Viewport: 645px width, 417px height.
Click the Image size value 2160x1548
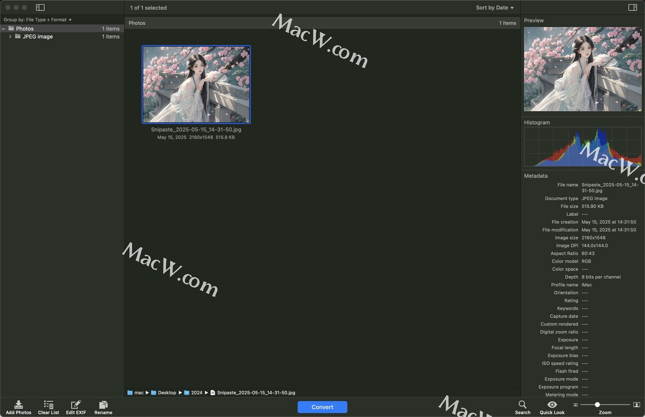tap(593, 238)
